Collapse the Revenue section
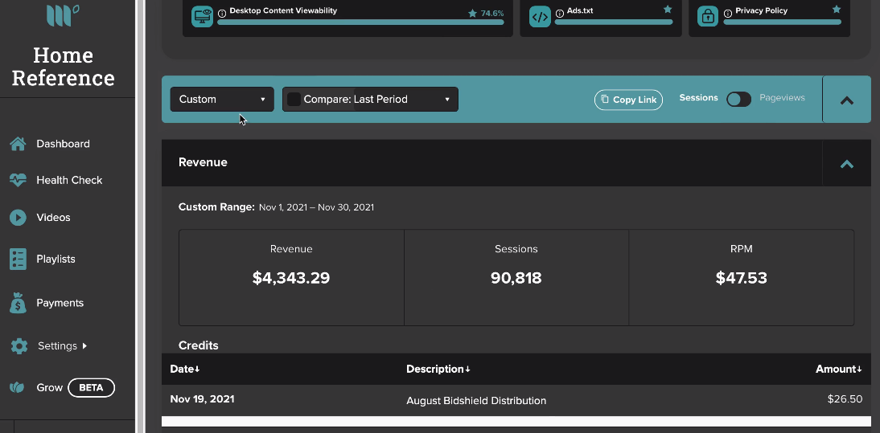This screenshot has height=433, width=880. coord(847,164)
